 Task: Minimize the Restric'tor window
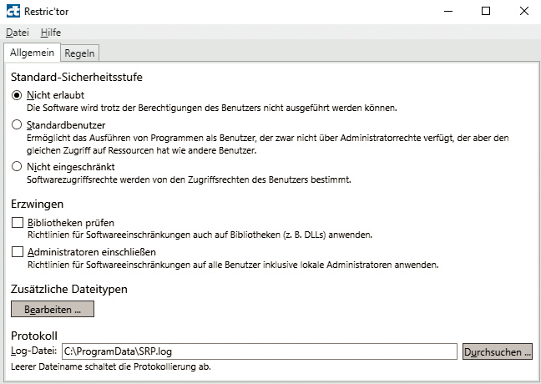(x=444, y=12)
